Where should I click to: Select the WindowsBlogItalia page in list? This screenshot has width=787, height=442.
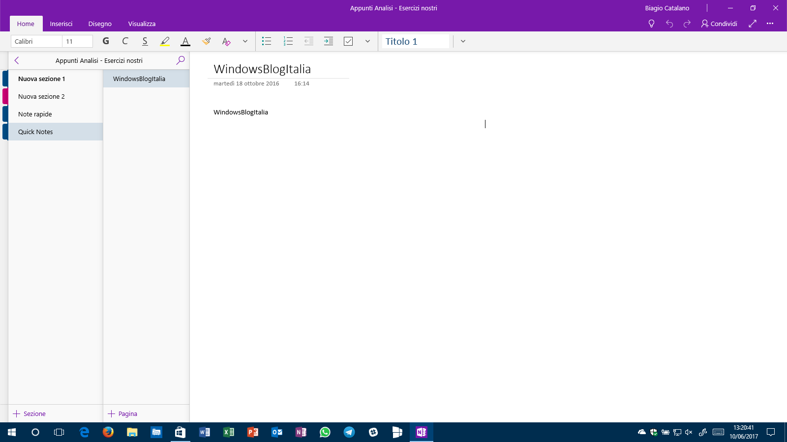point(146,79)
